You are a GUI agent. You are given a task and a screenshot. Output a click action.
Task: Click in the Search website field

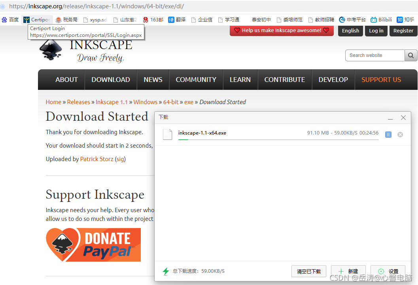[375, 55]
